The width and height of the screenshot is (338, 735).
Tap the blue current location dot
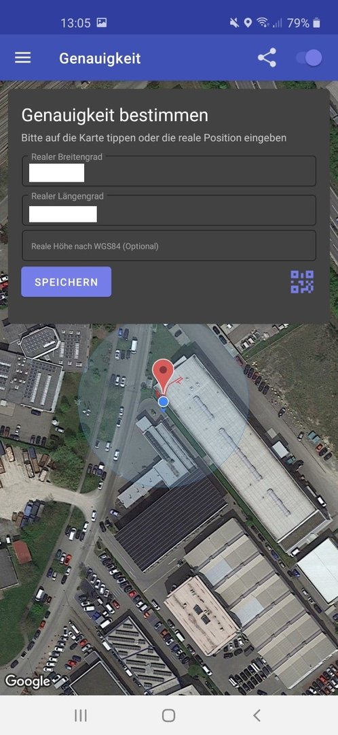163,402
